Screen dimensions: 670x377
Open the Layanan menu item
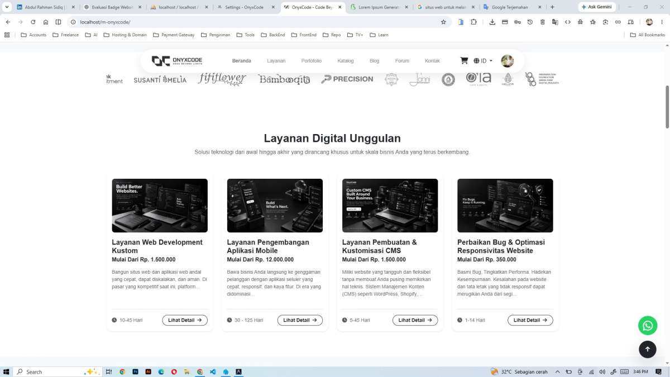click(x=276, y=61)
